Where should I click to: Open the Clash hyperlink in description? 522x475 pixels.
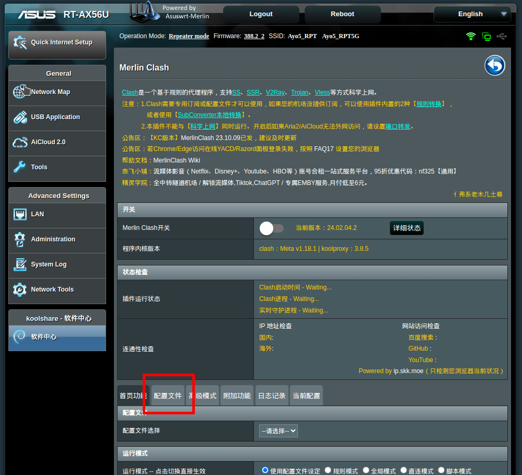130,92
